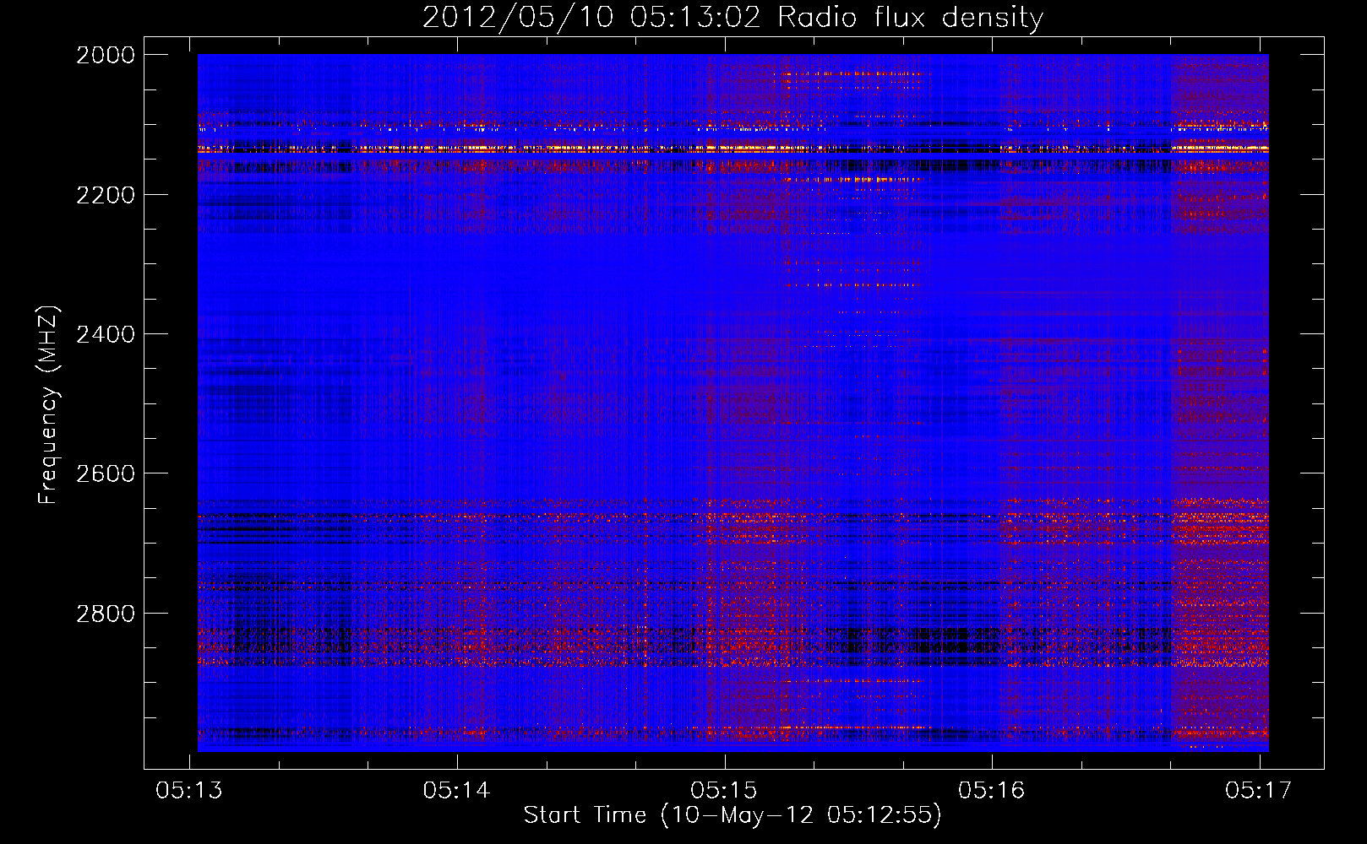This screenshot has width=1367, height=844.
Task: Click the 05:15 time axis label
Action: pos(724,790)
